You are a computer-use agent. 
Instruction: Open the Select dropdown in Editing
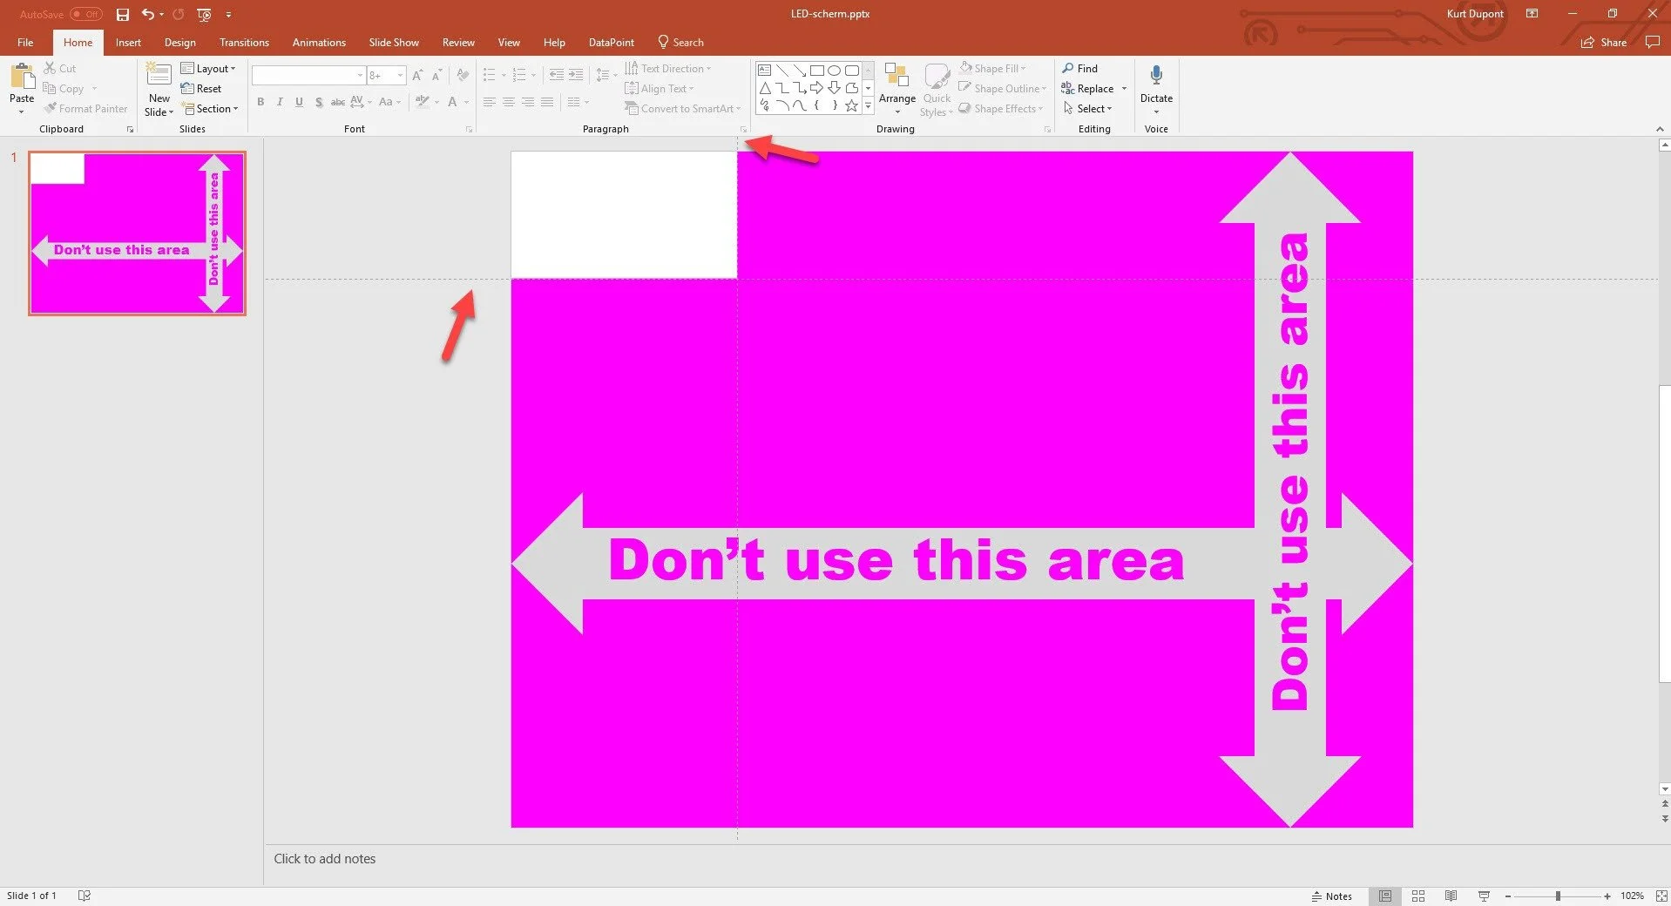[x=1087, y=109]
